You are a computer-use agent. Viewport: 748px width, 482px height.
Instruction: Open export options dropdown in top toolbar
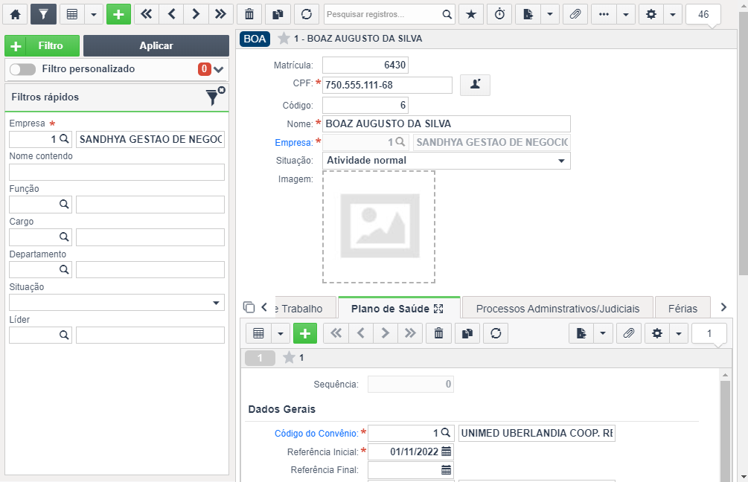pyautogui.click(x=550, y=14)
